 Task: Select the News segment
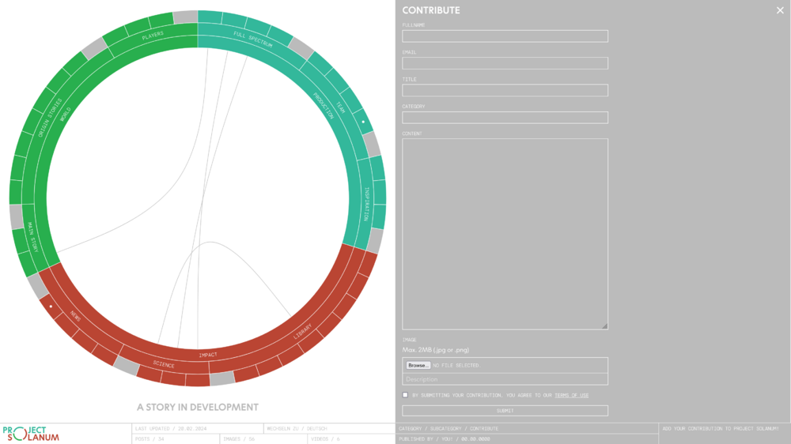[x=75, y=316]
